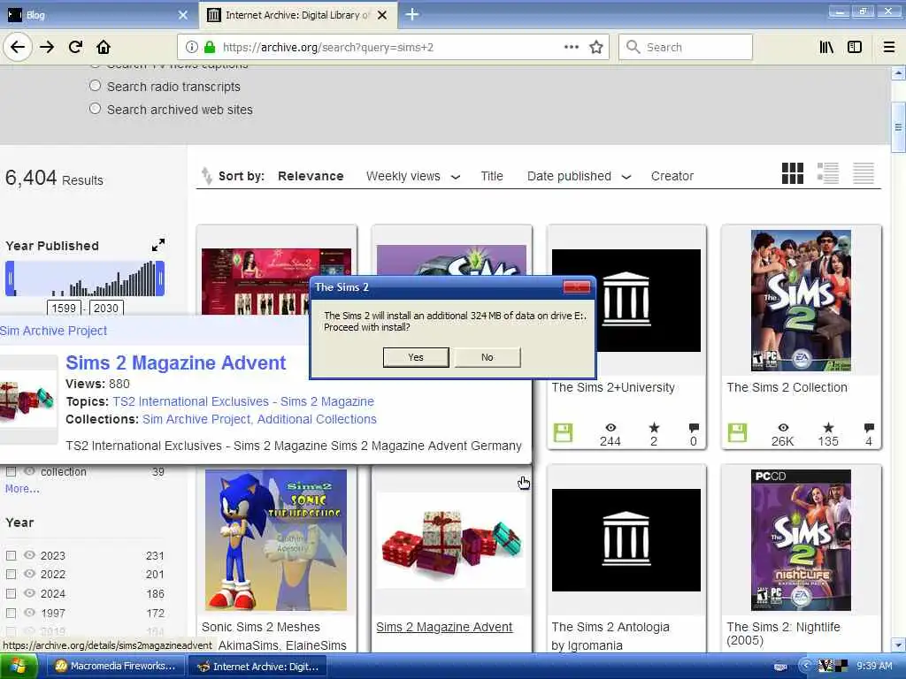The image size is (906, 679).
Task: Expand More... filter options
Action: pos(22,488)
